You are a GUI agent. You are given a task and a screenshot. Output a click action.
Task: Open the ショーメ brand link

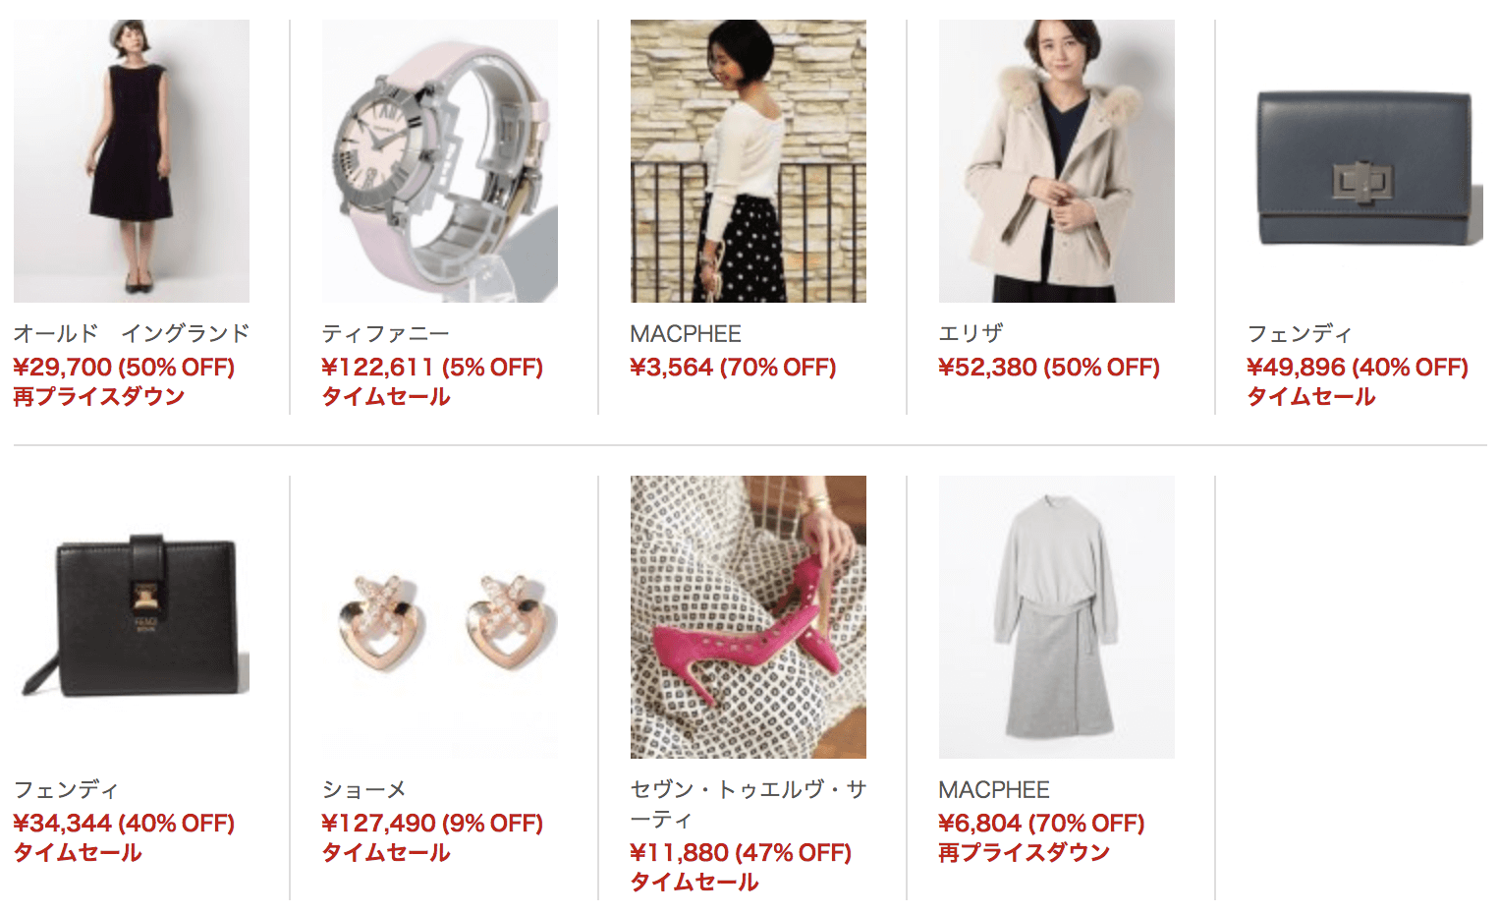(364, 790)
